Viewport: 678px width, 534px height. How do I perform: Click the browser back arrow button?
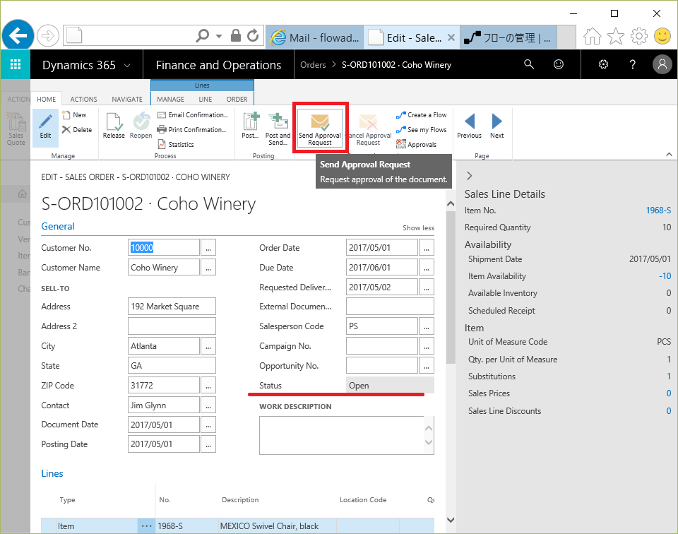18,35
